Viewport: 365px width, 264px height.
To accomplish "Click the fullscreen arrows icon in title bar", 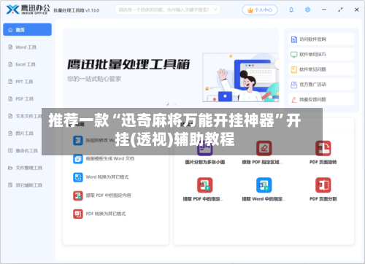I will tap(340, 10).
